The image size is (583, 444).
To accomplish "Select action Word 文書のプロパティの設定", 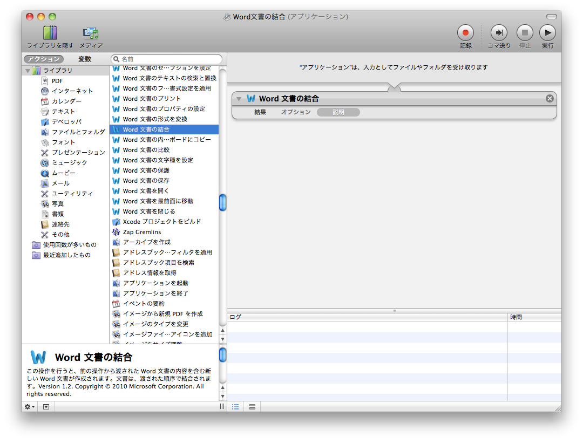I will click(164, 109).
